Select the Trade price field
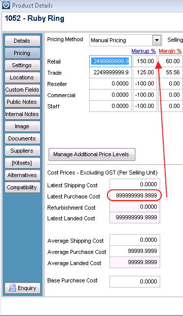This screenshot has width=183, height=316. point(111,73)
